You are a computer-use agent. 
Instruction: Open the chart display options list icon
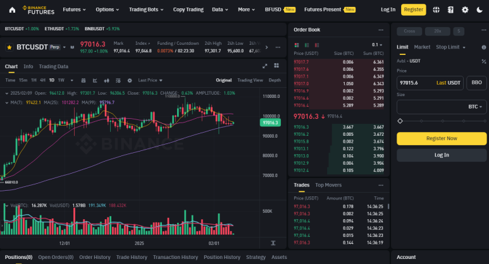[x=118, y=80]
